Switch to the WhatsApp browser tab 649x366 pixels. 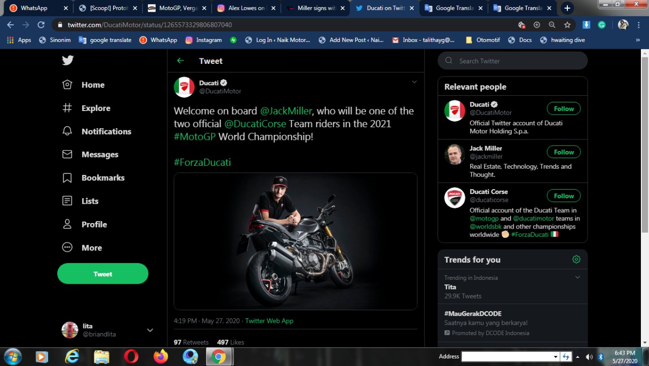(x=33, y=8)
